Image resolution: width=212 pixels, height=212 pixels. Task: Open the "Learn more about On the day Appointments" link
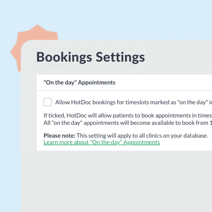coord(102,142)
